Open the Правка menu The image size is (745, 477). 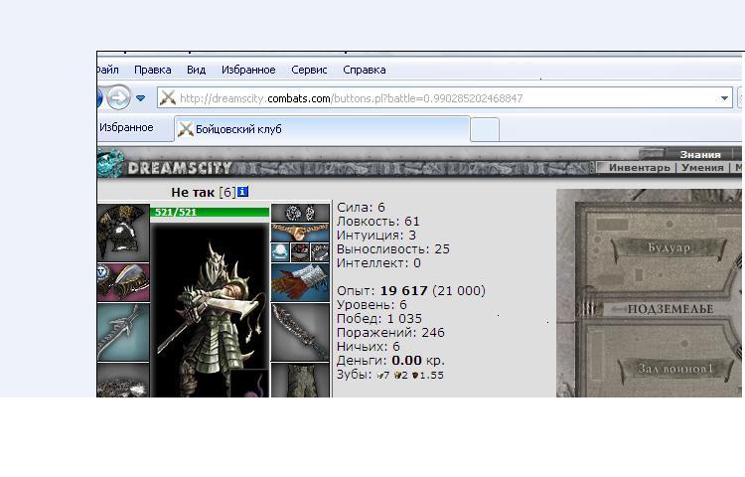(x=153, y=70)
